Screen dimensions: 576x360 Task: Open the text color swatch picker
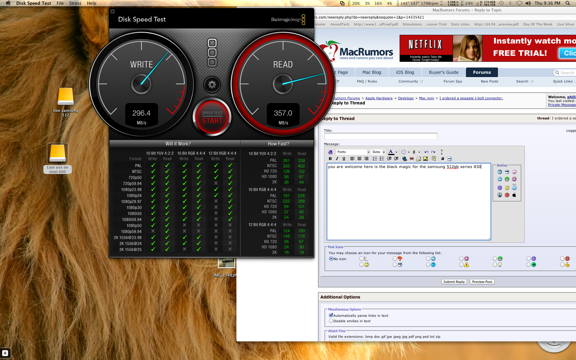(396, 152)
